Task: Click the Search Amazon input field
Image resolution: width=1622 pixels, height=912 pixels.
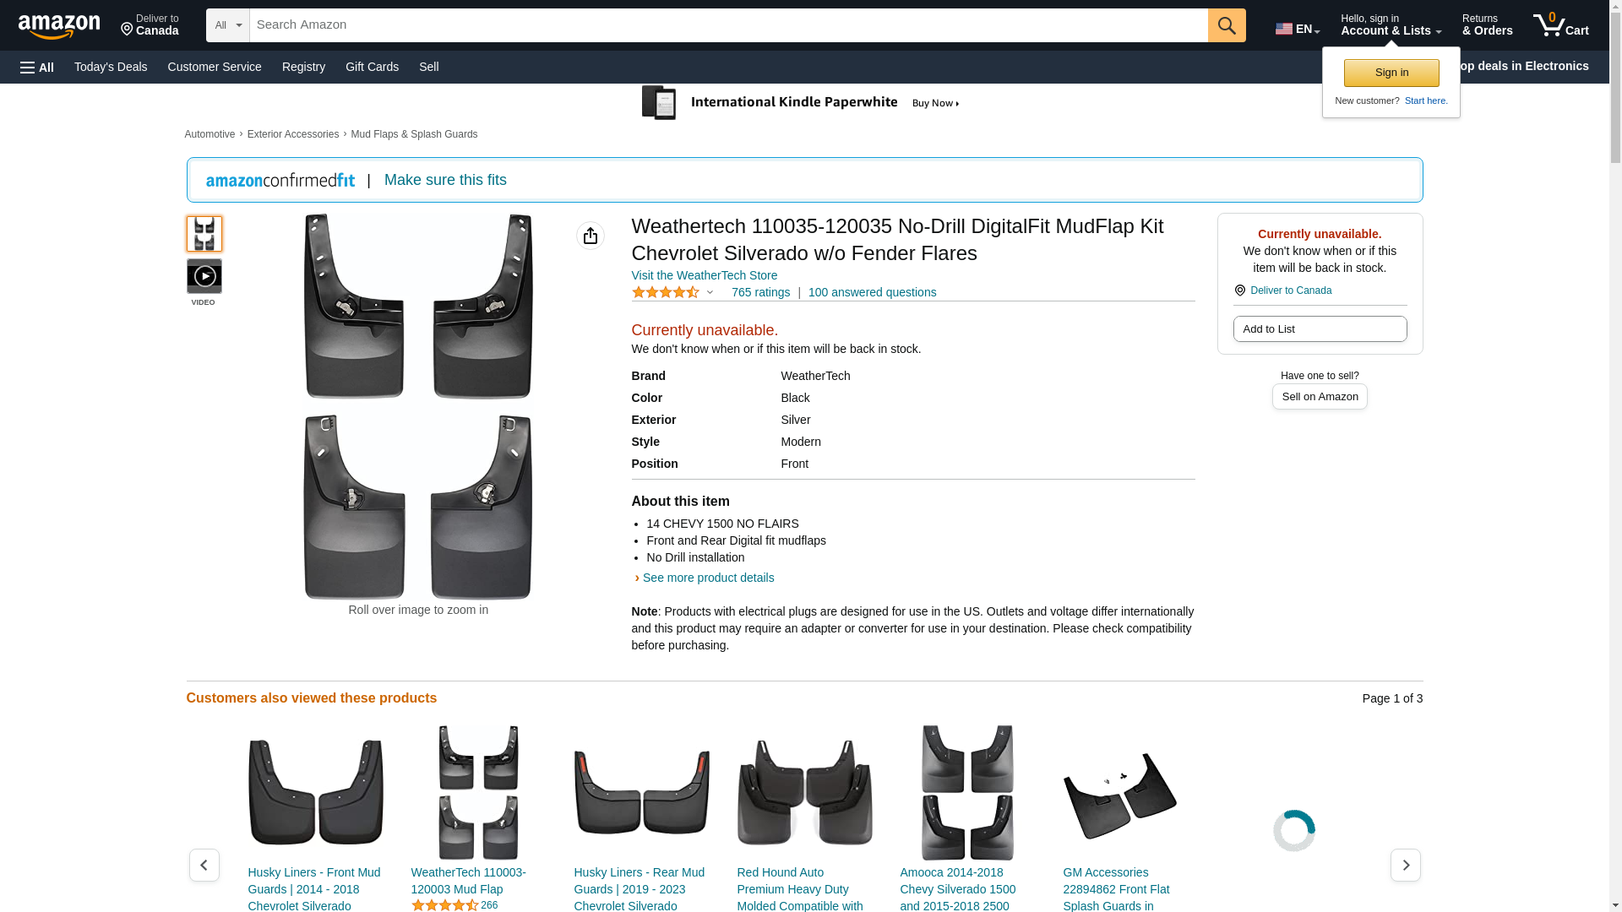Action: [728, 25]
